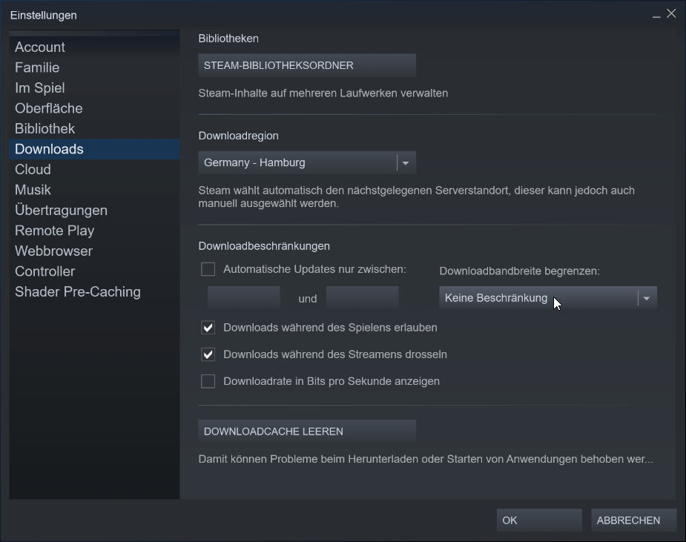Select the Downloads category
This screenshot has height=542, width=686.
pyautogui.click(x=94, y=149)
